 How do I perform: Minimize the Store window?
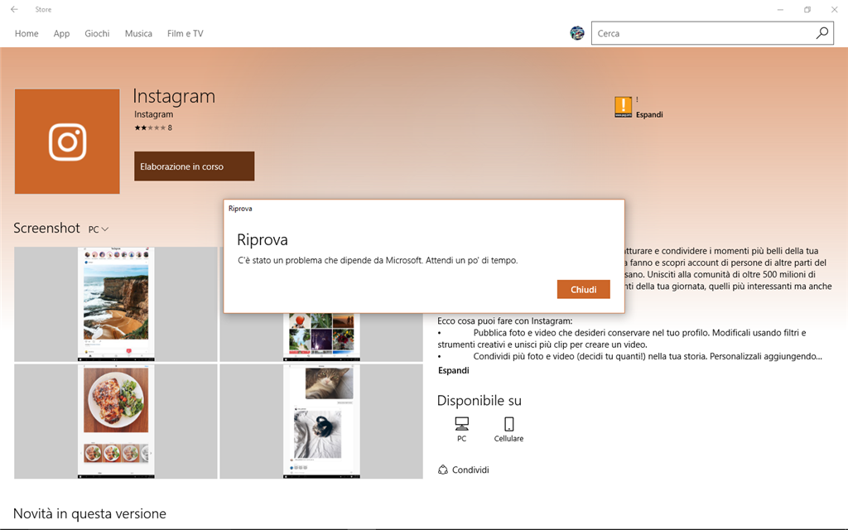tap(780, 9)
